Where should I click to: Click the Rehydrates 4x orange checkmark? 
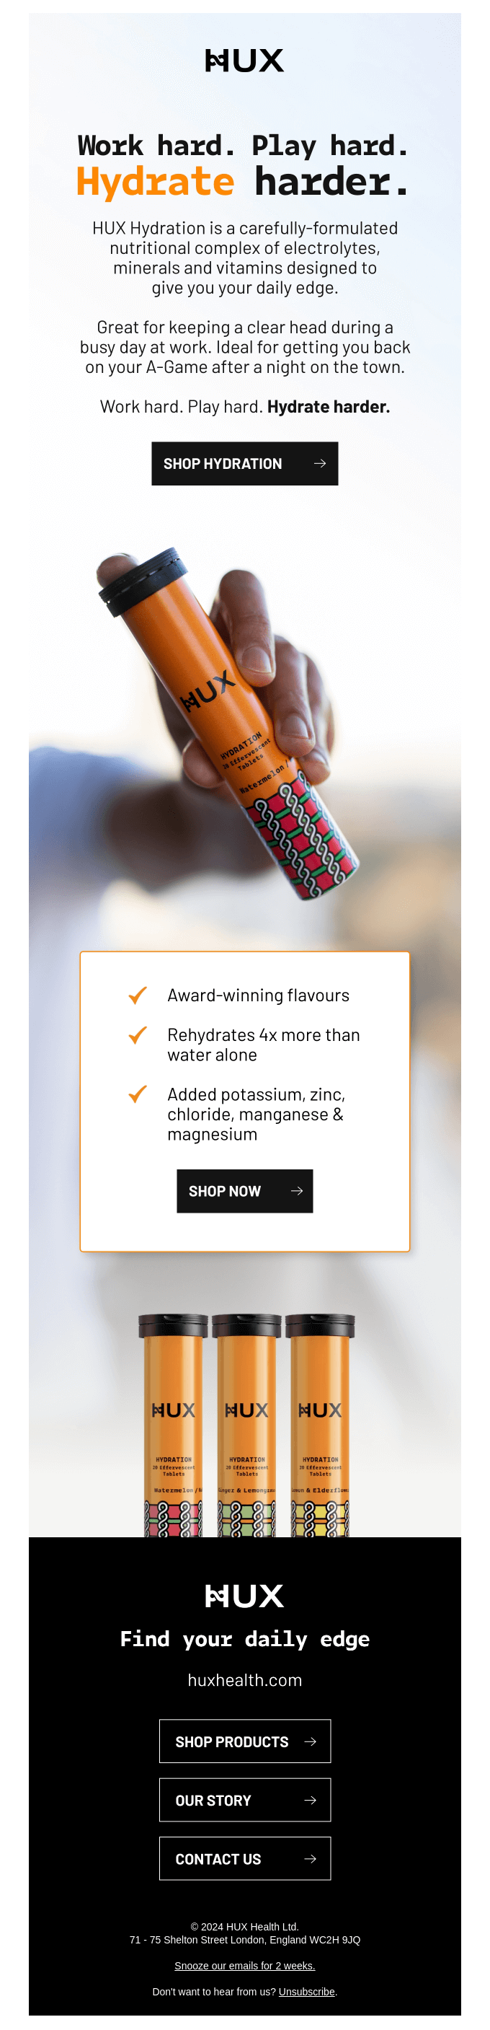(x=138, y=1034)
